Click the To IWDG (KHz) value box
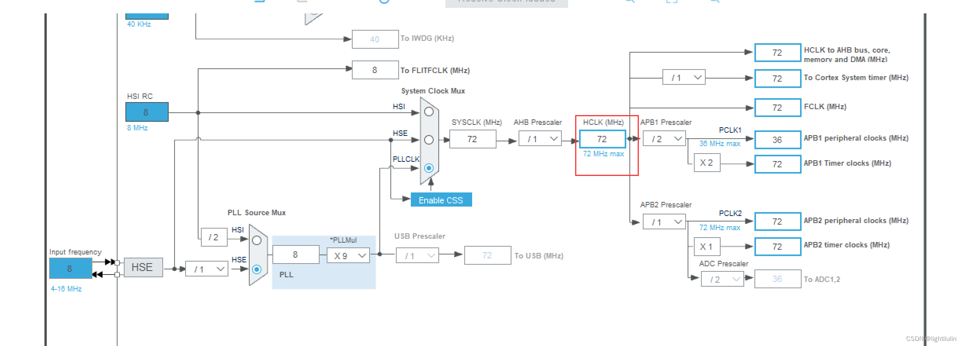 click(x=375, y=39)
